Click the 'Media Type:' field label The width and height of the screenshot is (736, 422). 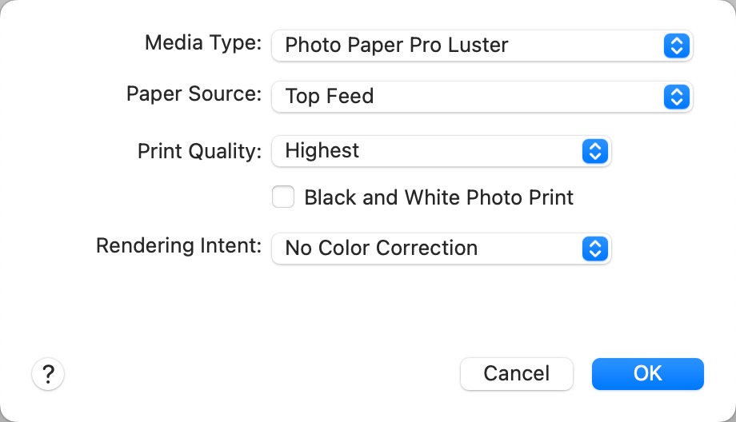point(202,43)
